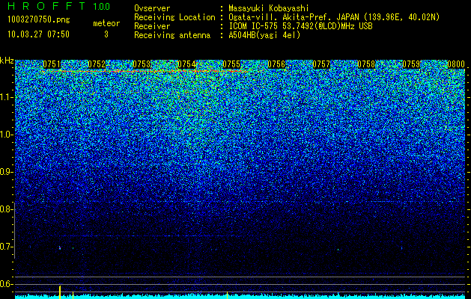The width and height of the screenshot is (471, 299).
Task: Click the 0753 time marker
Action: [142, 64]
